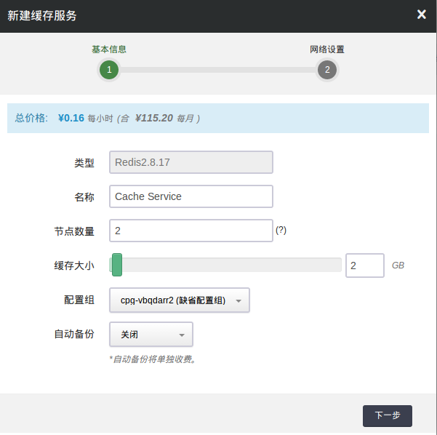Click the 名称 field label
437x435 pixels.
[84, 197]
